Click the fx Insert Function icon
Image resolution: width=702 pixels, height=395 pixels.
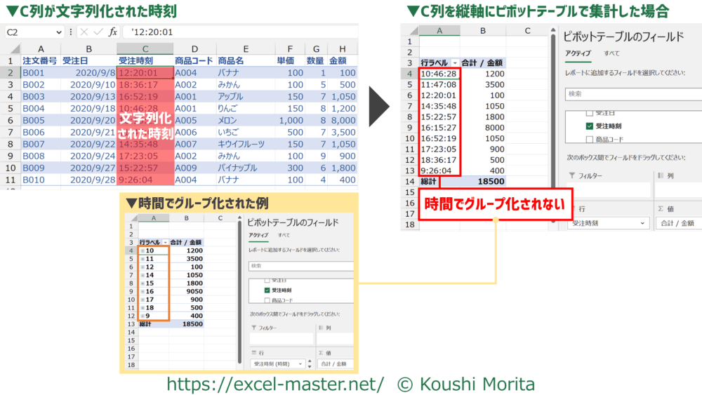(113, 32)
